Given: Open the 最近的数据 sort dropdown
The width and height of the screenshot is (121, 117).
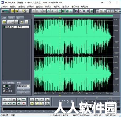Looking at the screenshot, I should pyautogui.click(x=23, y=86).
